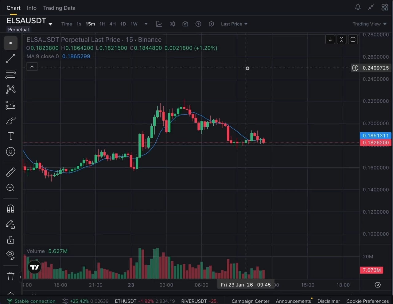The width and height of the screenshot is (393, 304).
Task: Lock all drawing tools
Action: pos(10,240)
